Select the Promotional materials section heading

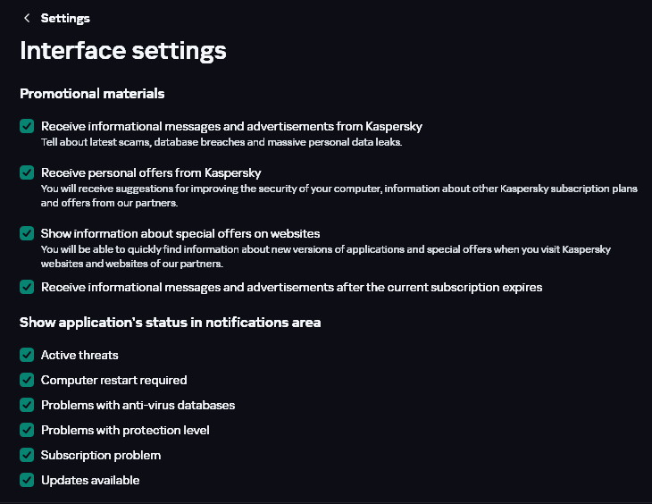click(x=92, y=93)
